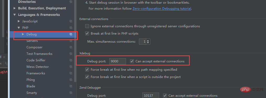Click project-level icon beside Smarty

click(x=71, y=93)
